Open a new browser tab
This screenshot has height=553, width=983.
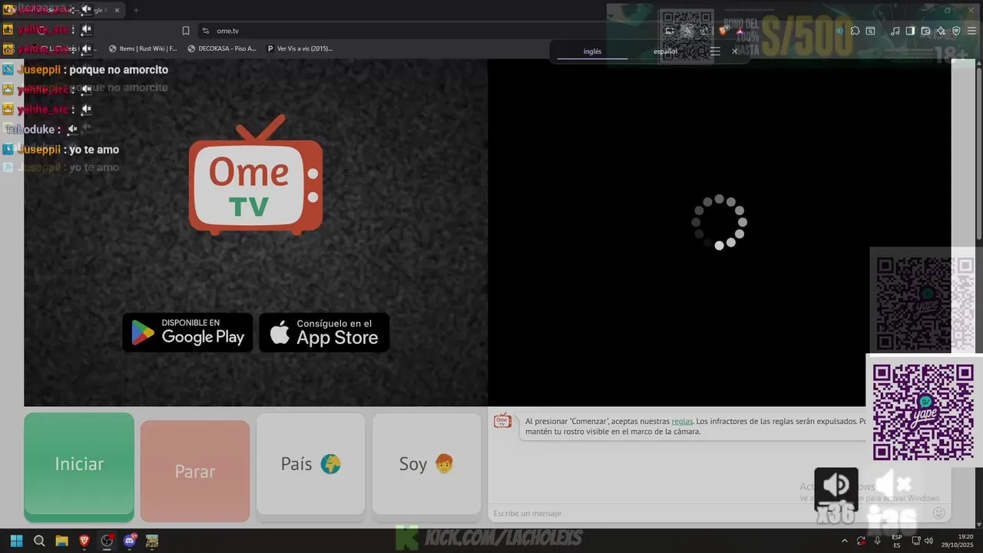point(136,10)
